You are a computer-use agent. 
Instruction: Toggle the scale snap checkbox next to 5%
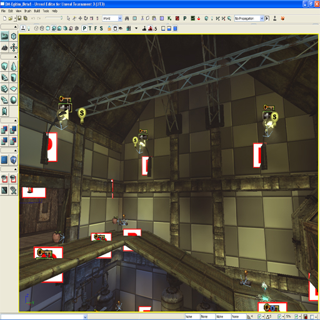(296, 317)
